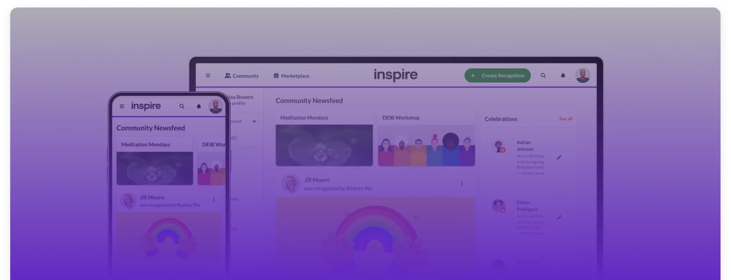Expand the sidebar dropdown arrow on tablet
Viewport: 731px width, 280px height.
(x=254, y=121)
